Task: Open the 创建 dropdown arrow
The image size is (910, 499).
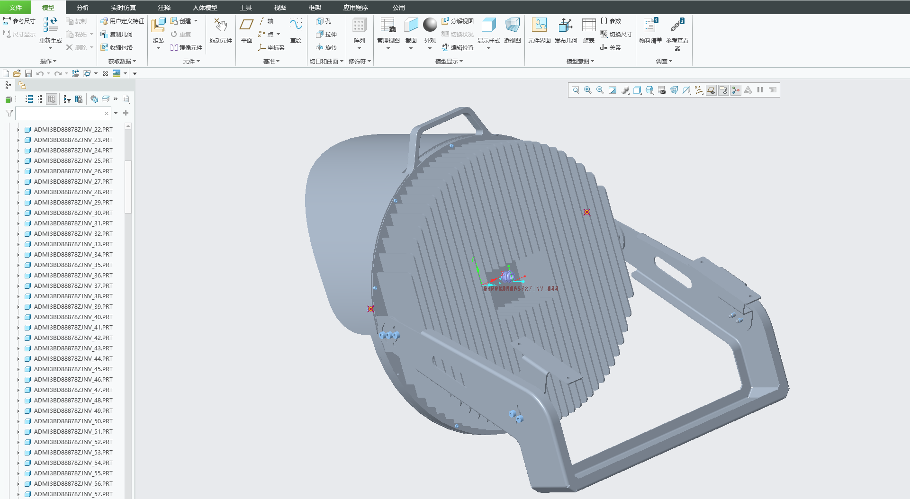Action: click(x=196, y=21)
